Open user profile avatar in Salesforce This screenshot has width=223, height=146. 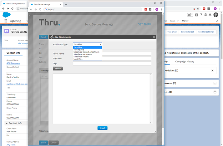point(216,15)
